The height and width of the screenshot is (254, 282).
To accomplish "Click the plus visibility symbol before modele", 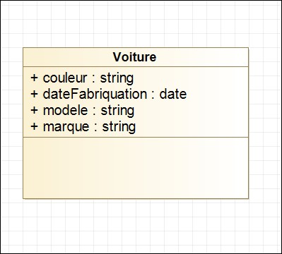I will pyautogui.click(x=34, y=111).
